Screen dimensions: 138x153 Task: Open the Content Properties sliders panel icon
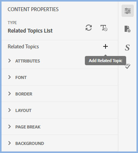pos(128,11)
